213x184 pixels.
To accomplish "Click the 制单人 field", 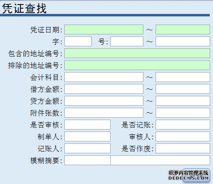I will tap(87, 136).
